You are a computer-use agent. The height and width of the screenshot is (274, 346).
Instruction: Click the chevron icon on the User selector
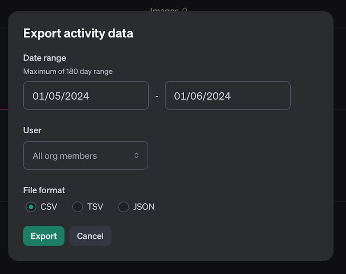[x=137, y=155]
